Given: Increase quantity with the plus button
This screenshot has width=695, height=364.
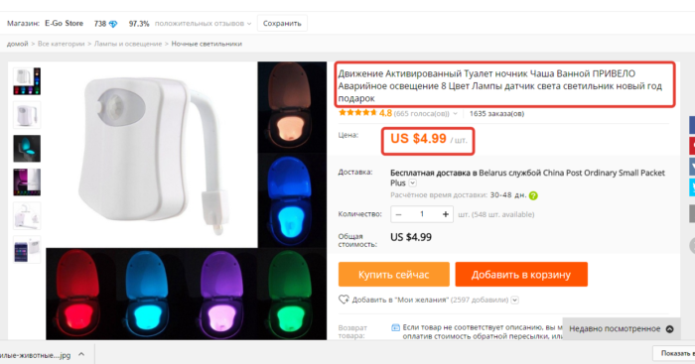Looking at the screenshot, I should point(446,214).
